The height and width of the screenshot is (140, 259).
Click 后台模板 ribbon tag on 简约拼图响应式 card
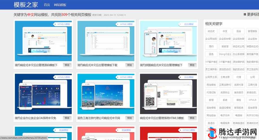coord(188,24)
